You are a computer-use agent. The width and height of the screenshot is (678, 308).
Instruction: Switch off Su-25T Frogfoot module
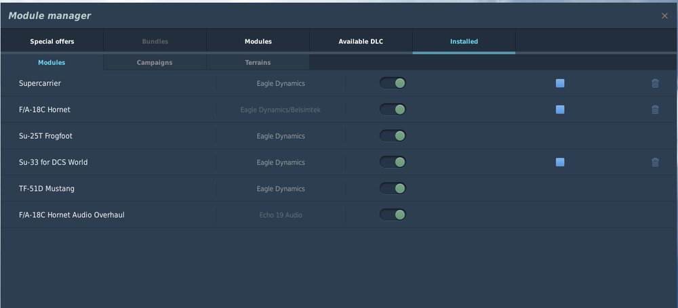(393, 136)
